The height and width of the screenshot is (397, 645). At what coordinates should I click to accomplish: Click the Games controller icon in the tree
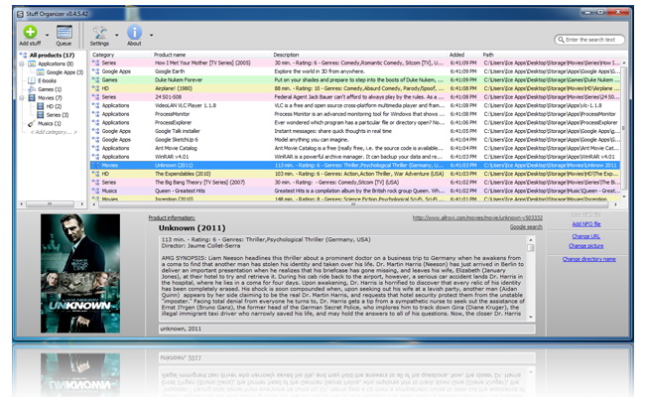(x=32, y=89)
